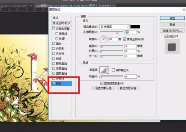
Task: Click the black shadow color swatch
Action: pos(135,27)
